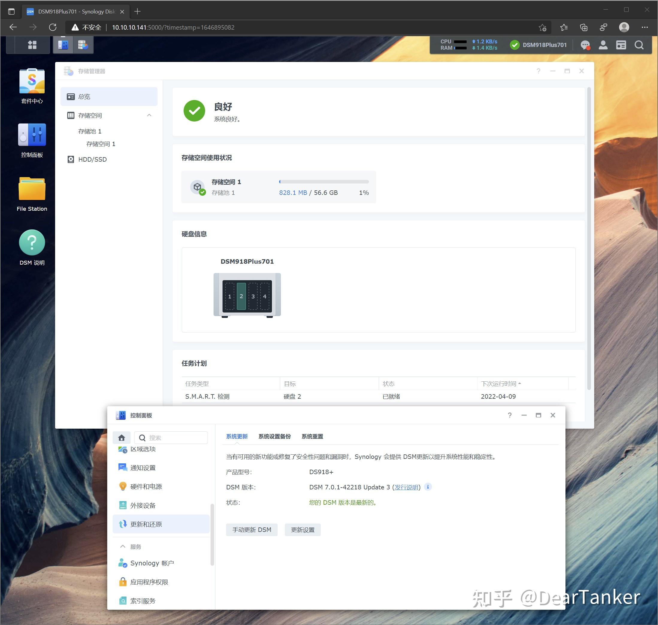Select Overview in Storage Manager sidebar
The width and height of the screenshot is (658, 625).
pyautogui.click(x=109, y=97)
